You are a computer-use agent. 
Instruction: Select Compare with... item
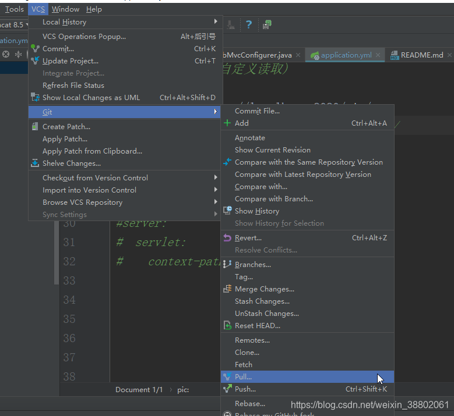click(x=307, y=186)
